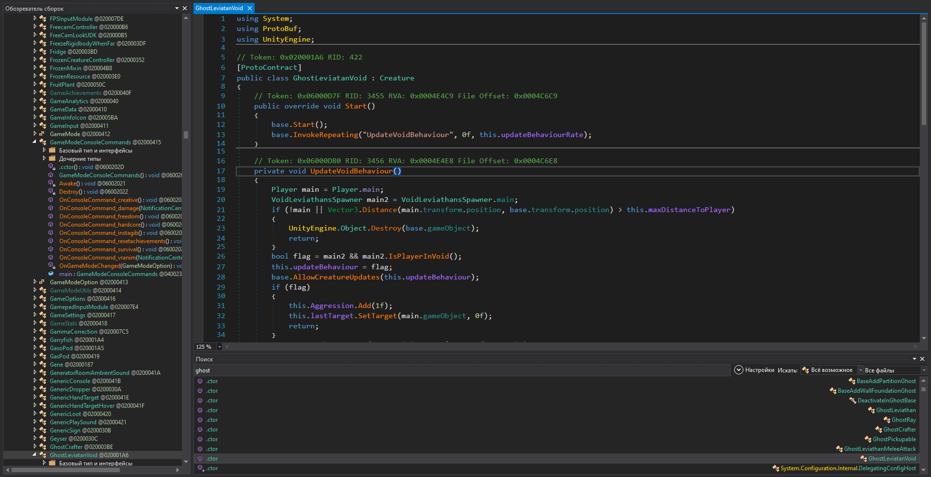Viewport: 931px width, 477px height.
Task: Click the method icon next to Awake()
Action: pyautogui.click(x=51, y=184)
